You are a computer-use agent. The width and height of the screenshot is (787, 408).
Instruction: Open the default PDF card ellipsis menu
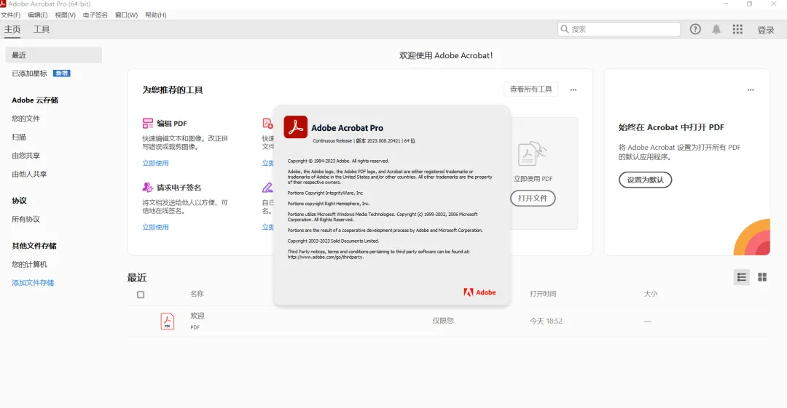click(x=751, y=89)
